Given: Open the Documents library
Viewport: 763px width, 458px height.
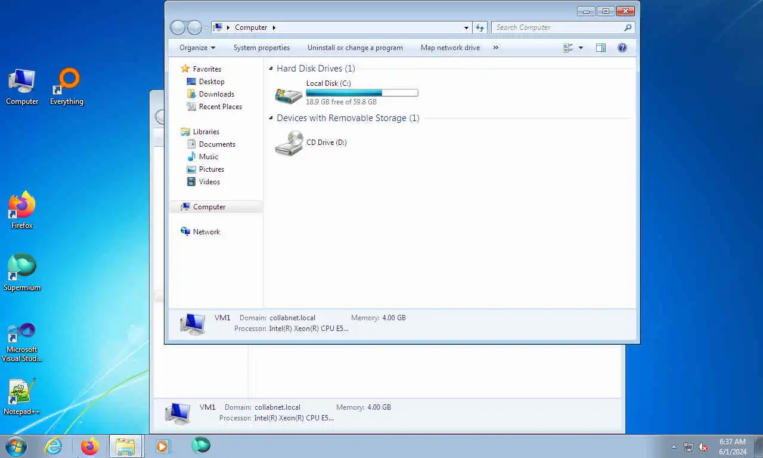Looking at the screenshot, I should tap(217, 144).
